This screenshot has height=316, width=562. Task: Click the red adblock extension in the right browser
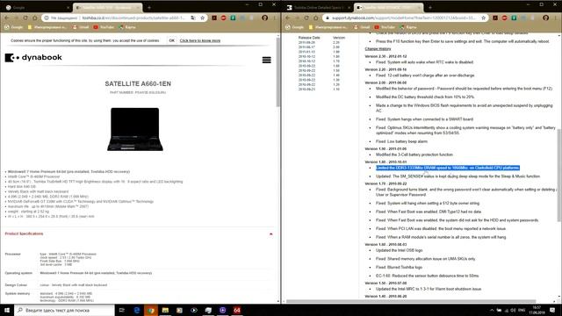(504, 18)
